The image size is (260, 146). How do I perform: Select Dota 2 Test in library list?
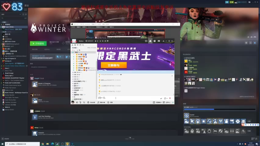[8, 71]
